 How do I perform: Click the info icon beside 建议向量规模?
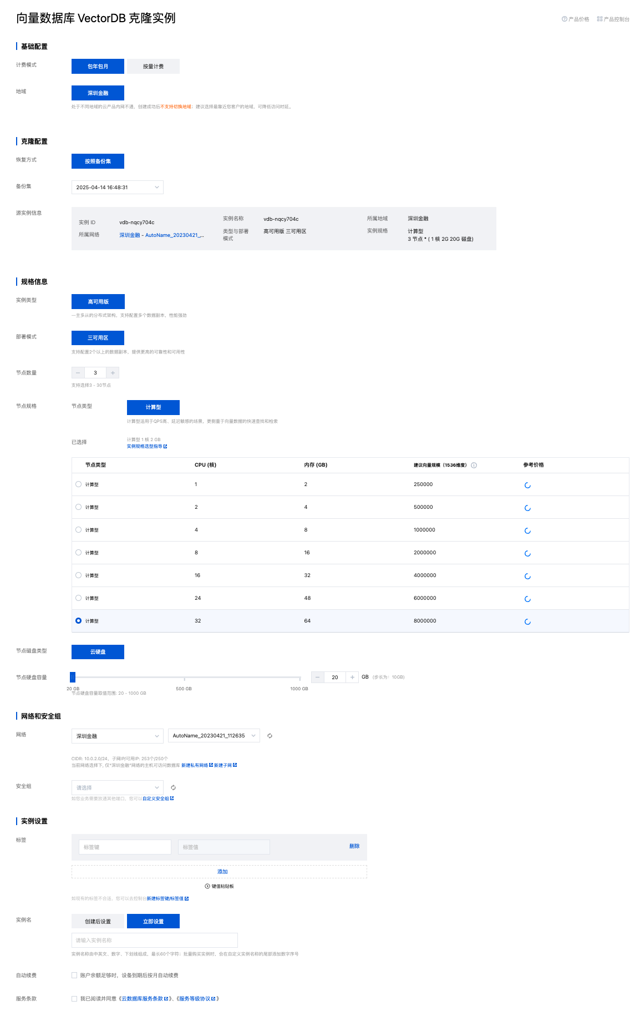[x=474, y=466]
